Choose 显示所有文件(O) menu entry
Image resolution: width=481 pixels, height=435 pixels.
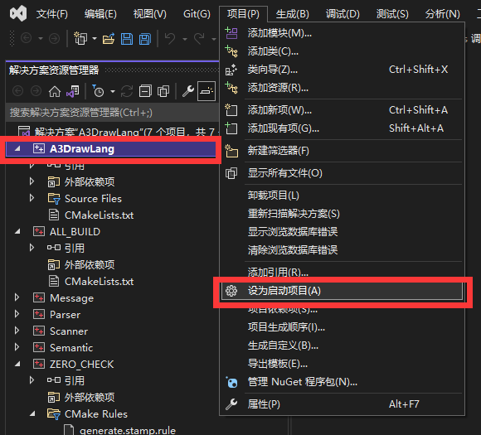point(342,173)
